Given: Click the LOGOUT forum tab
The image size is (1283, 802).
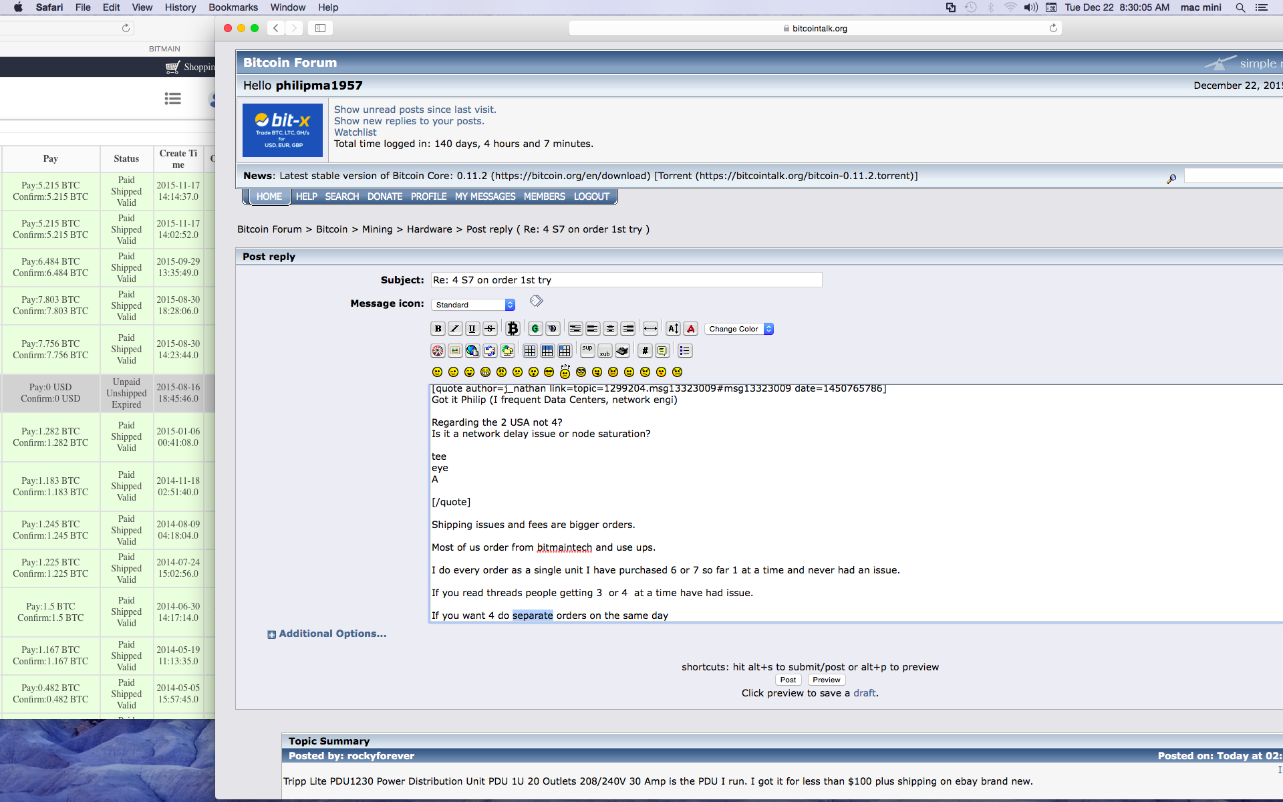Looking at the screenshot, I should tap(592, 196).
